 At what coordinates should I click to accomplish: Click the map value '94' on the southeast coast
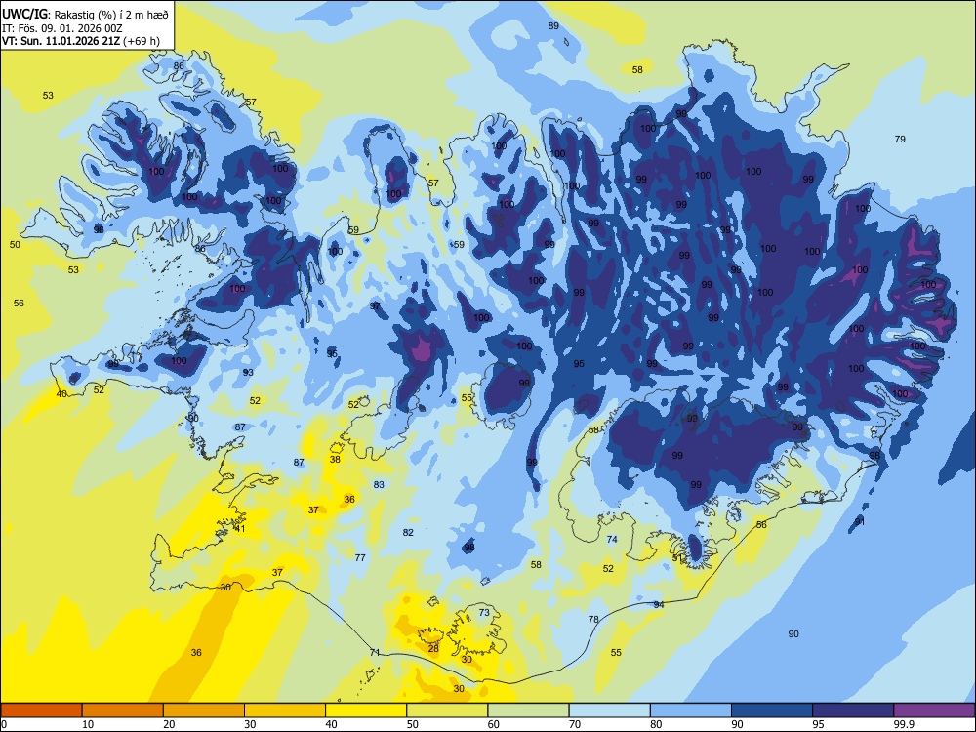[x=659, y=604]
